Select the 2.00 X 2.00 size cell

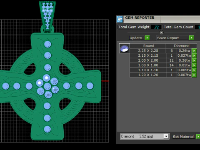click(148, 60)
